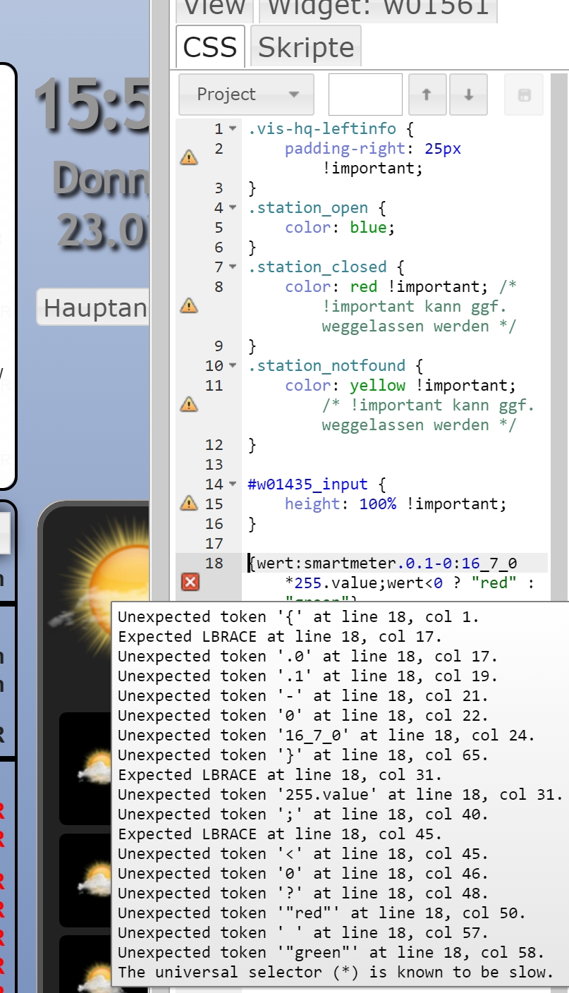Click the warning icon beside .station_closed color
569x993 pixels.
(189, 305)
